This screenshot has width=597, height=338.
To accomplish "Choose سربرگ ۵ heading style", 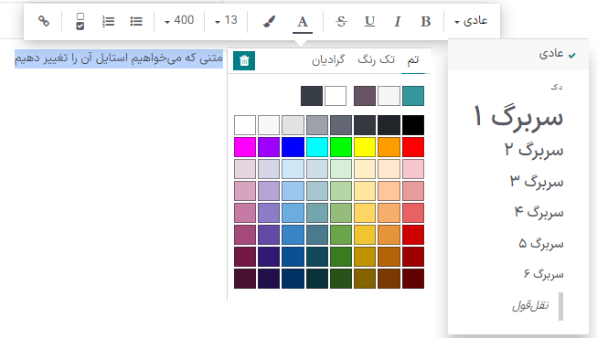I will [x=541, y=243].
